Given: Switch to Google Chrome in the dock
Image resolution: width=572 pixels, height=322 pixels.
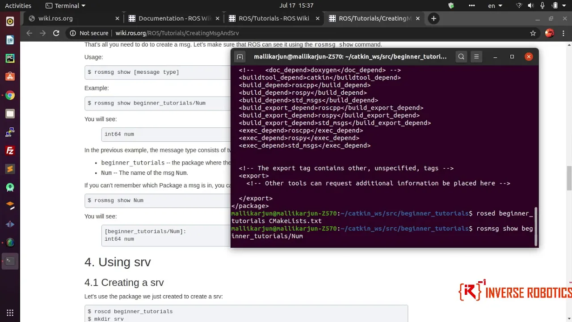Looking at the screenshot, I should 10,95.
